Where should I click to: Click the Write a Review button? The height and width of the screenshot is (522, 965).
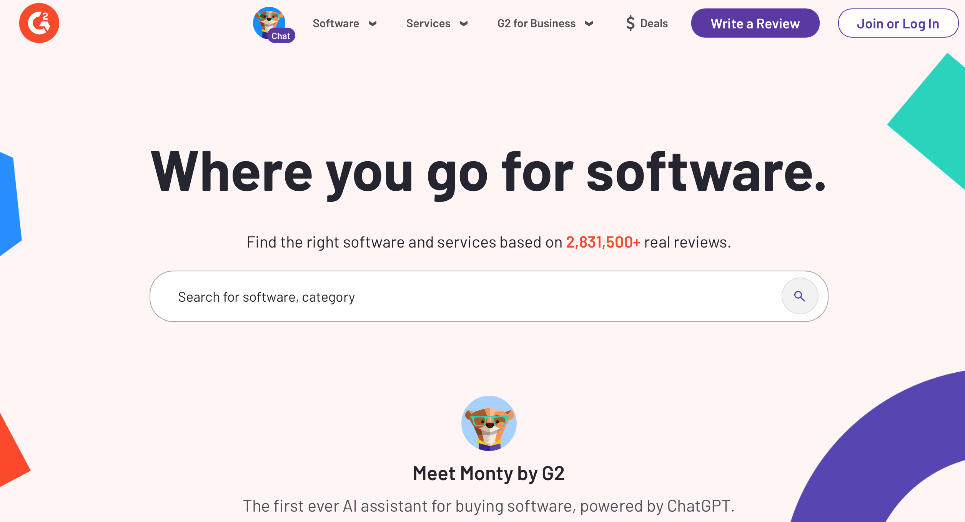coord(755,24)
